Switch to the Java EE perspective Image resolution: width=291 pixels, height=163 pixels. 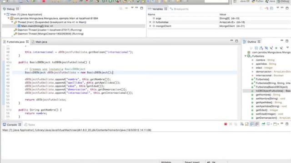tap(245, 1)
